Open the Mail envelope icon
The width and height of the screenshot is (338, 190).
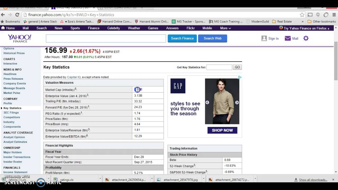point(288,38)
